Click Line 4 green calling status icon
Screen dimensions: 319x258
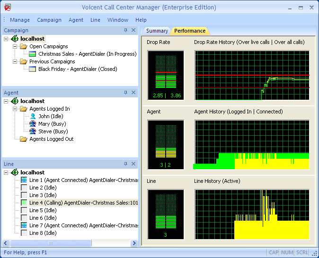coord(24,203)
